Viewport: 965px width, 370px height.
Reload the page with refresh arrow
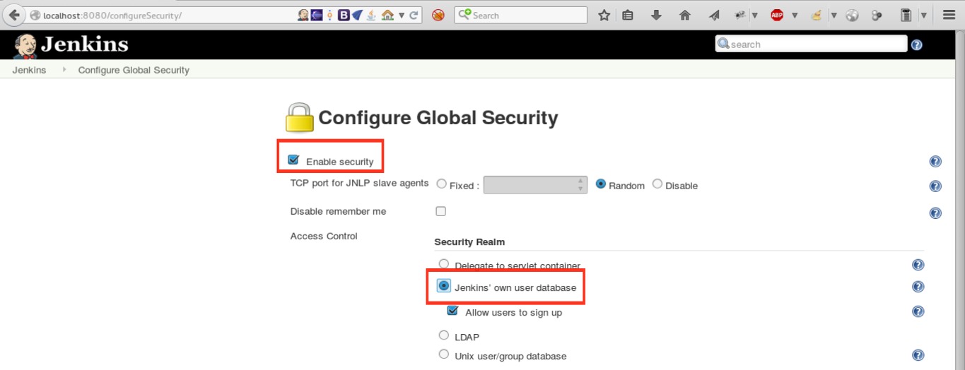point(414,15)
